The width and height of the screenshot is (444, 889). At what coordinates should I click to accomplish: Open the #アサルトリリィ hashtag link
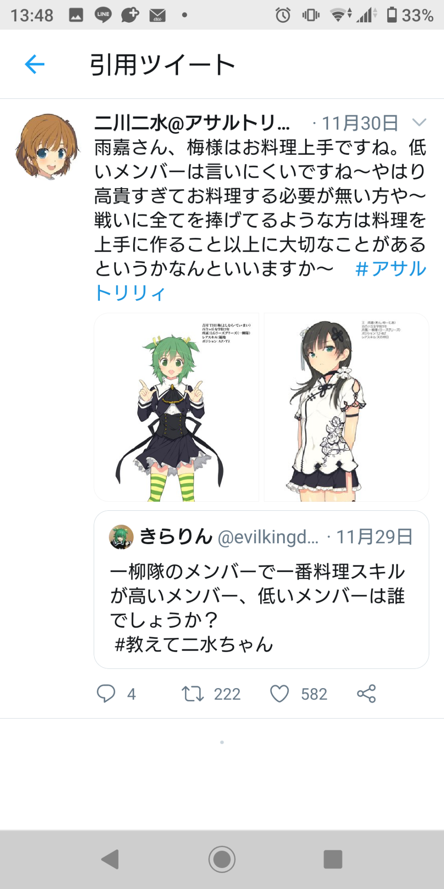click(x=261, y=280)
